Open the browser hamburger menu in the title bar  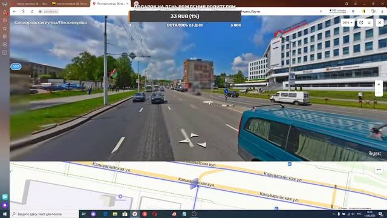pyautogui.click(x=356, y=4)
